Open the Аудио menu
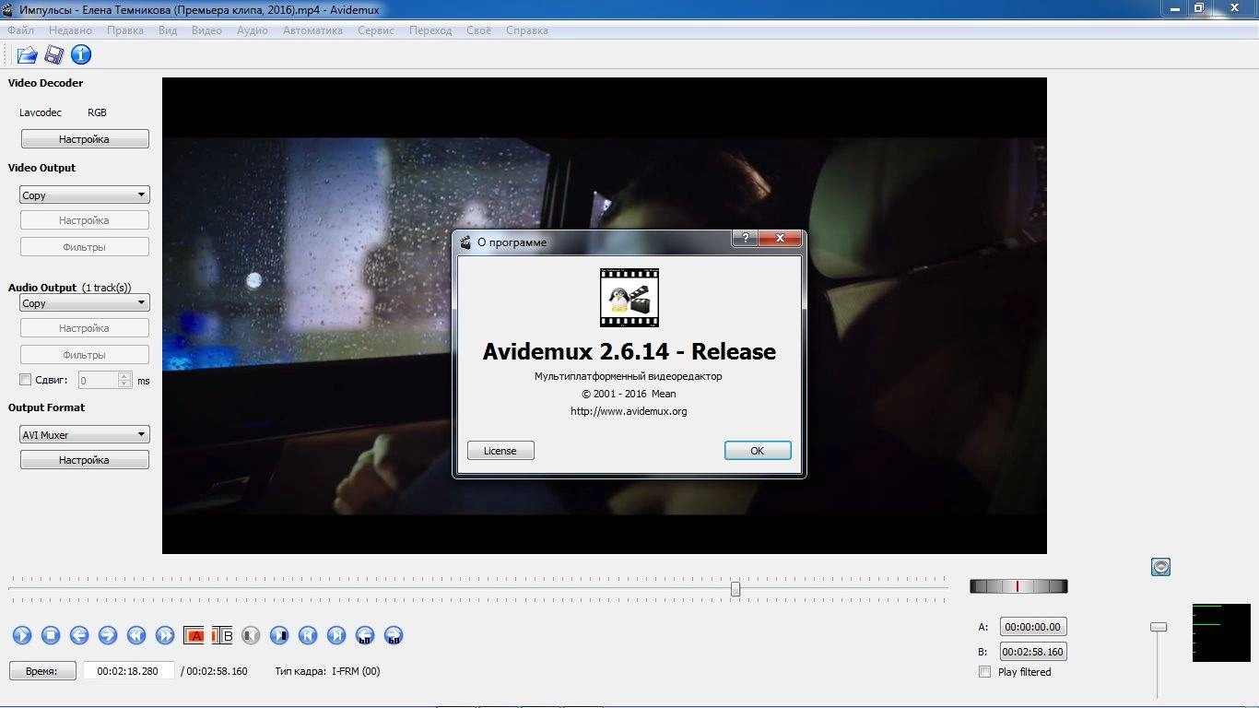The height and width of the screenshot is (708, 1259). 253,30
